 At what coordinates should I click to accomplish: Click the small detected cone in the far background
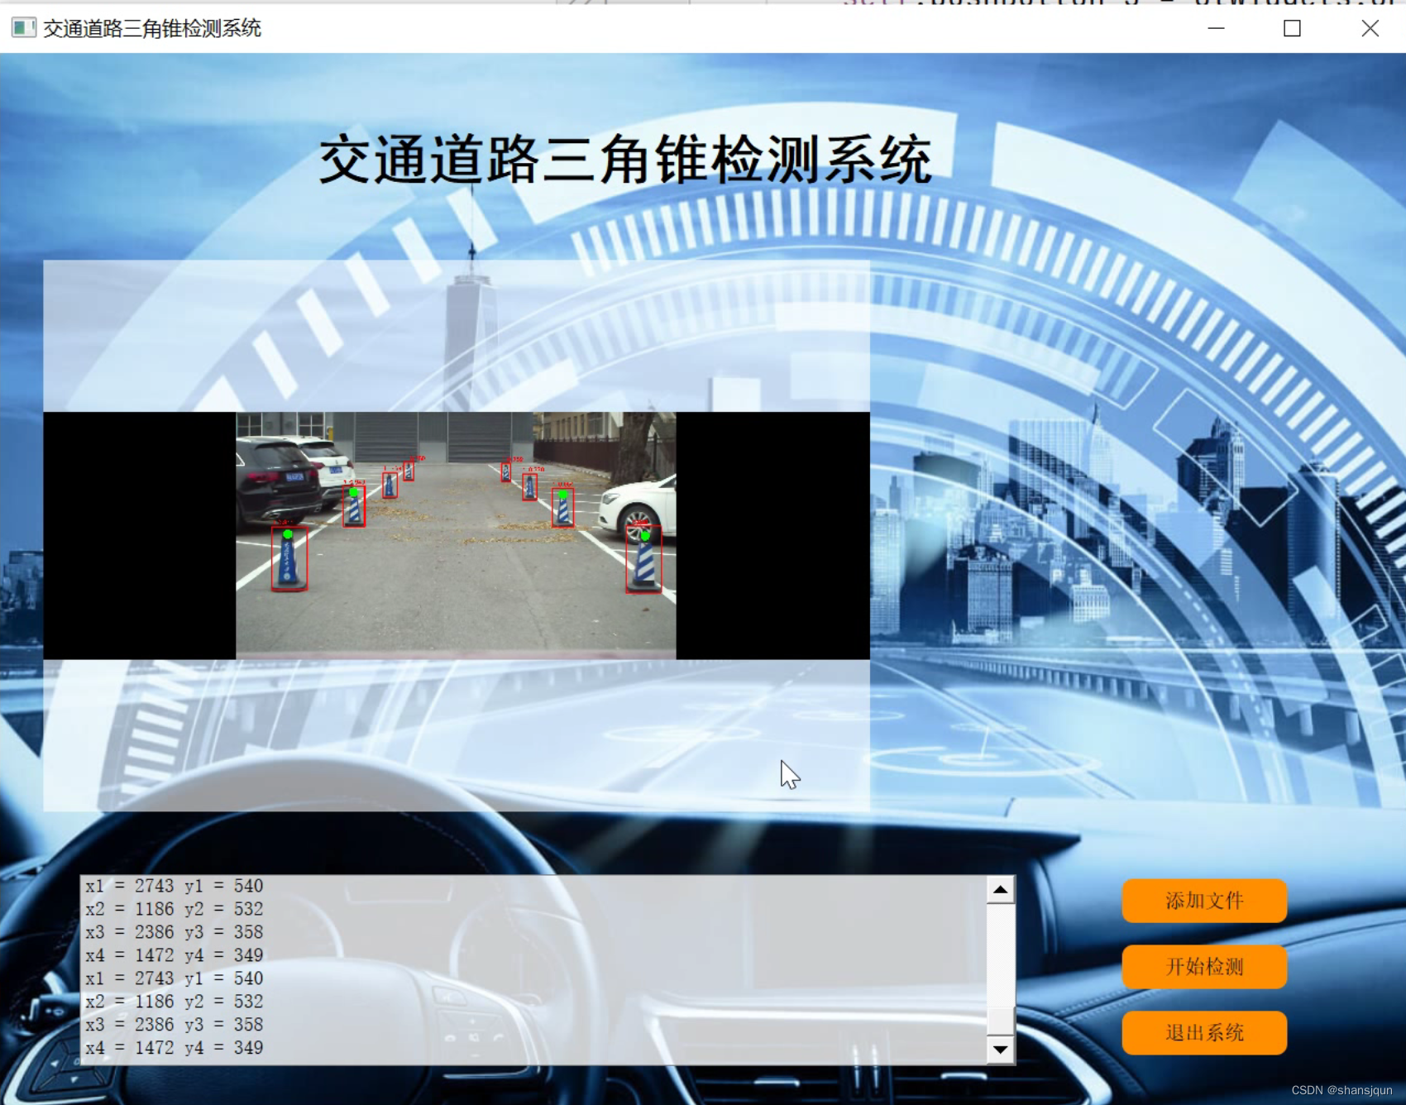408,471
